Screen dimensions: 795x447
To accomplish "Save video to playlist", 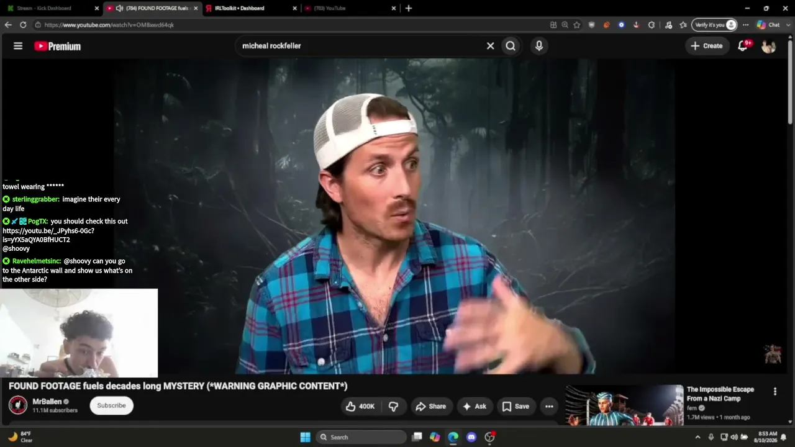I will [x=516, y=407].
